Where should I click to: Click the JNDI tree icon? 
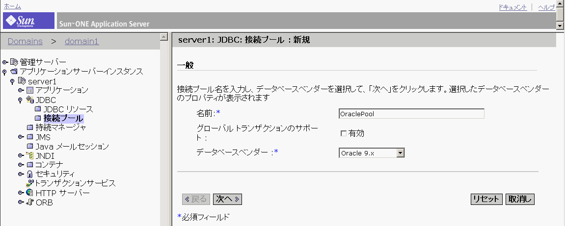pyautogui.click(x=30, y=155)
